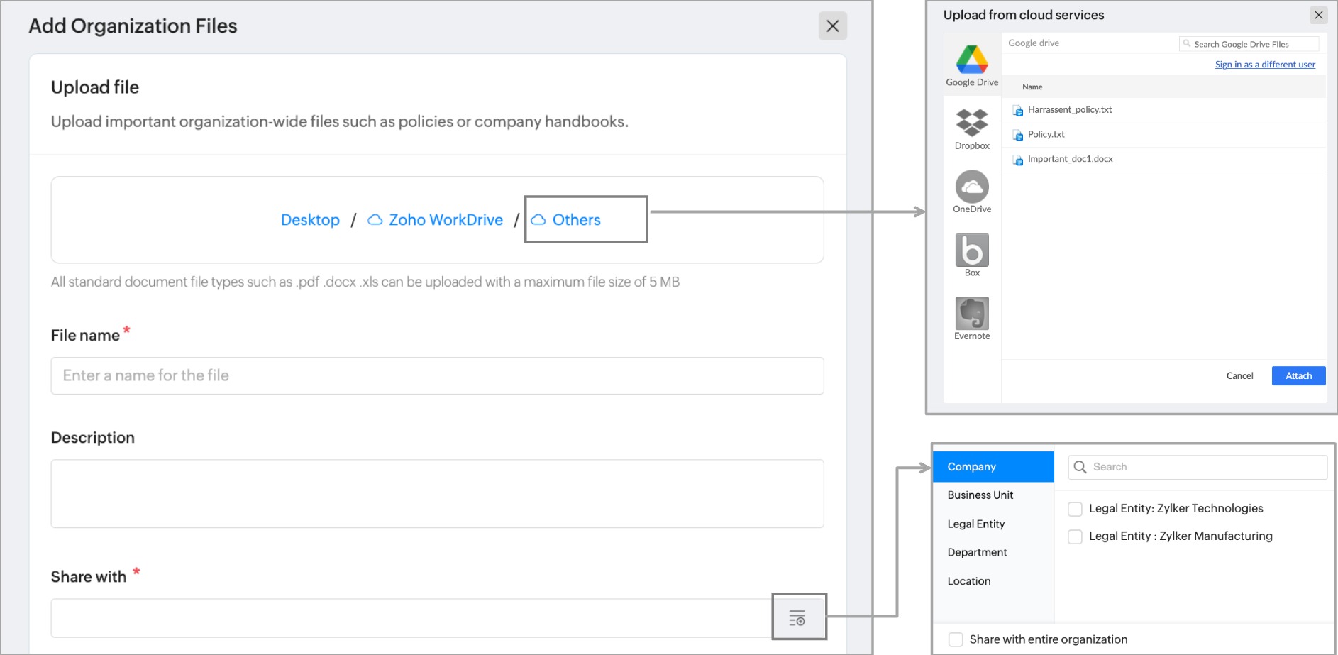Click the Share with input field
The width and height of the screenshot is (1338, 655).
[411, 618]
